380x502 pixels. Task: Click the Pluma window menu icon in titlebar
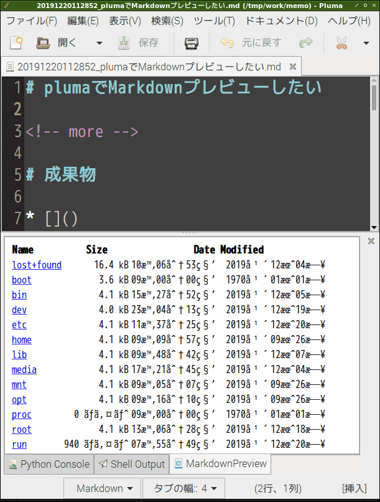[7, 6]
